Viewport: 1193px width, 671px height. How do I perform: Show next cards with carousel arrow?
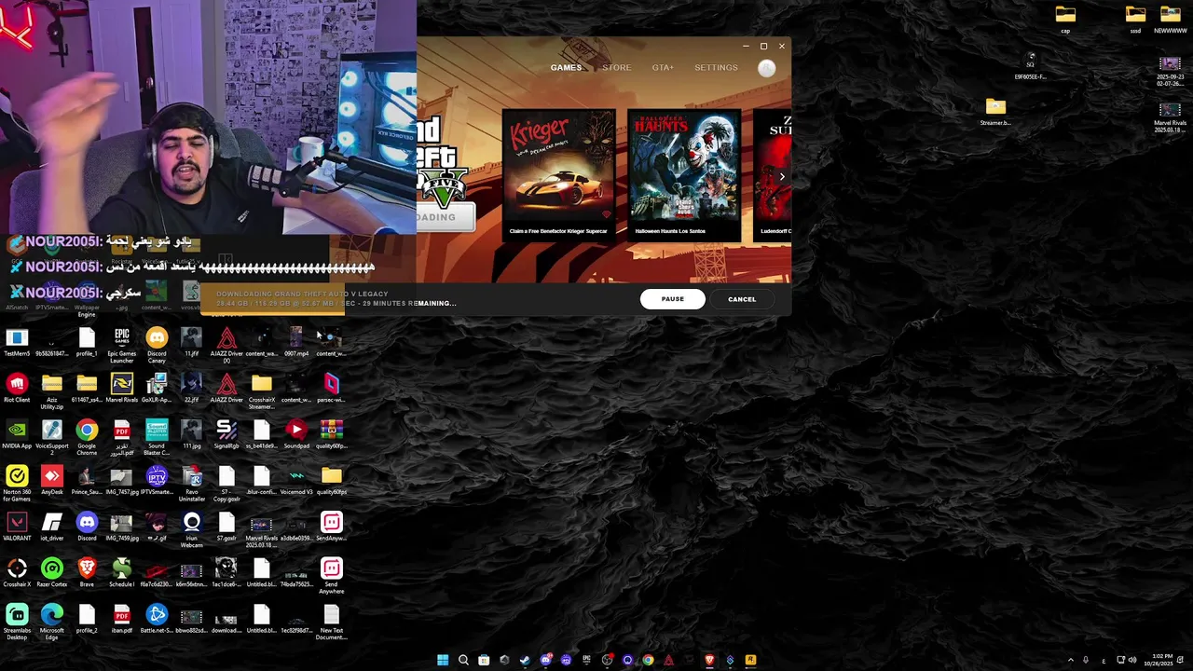(x=782, y=176)
